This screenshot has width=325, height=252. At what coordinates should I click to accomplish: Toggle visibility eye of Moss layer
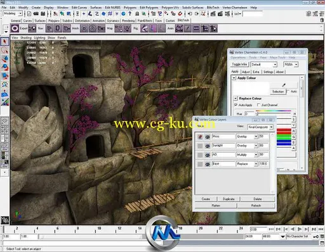[x=208, y=137]
